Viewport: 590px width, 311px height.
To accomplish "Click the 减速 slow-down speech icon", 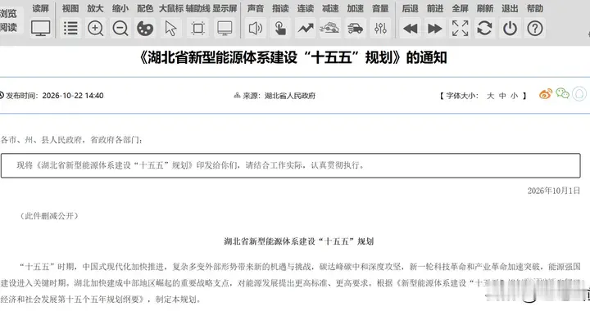I will 330,28.
